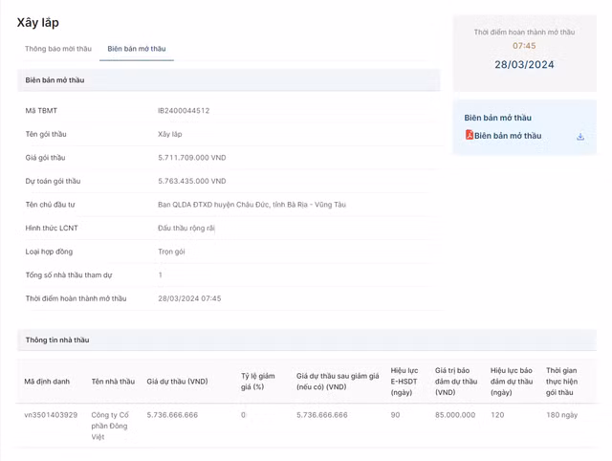
Task: Click the page title Xây lắp
Action: [37, 22]
